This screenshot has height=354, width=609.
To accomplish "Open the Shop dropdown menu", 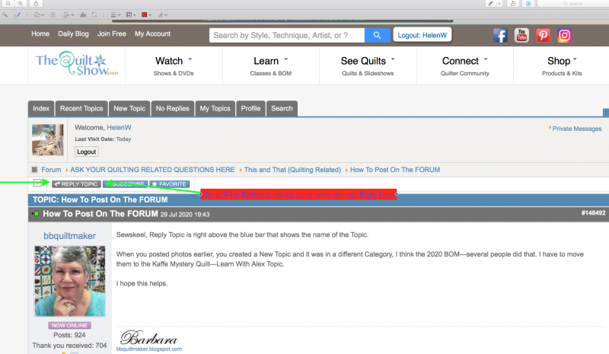I will coord(563,61).
